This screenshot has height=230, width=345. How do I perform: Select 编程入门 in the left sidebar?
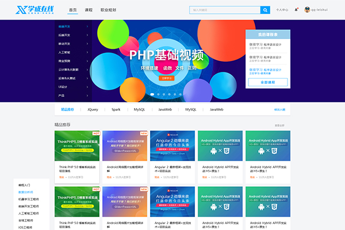pyautogui.click(x=24, y=185)
